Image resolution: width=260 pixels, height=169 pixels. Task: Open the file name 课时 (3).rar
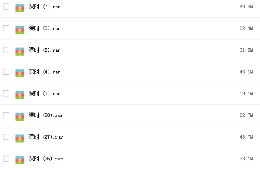[x=44, y=93]
